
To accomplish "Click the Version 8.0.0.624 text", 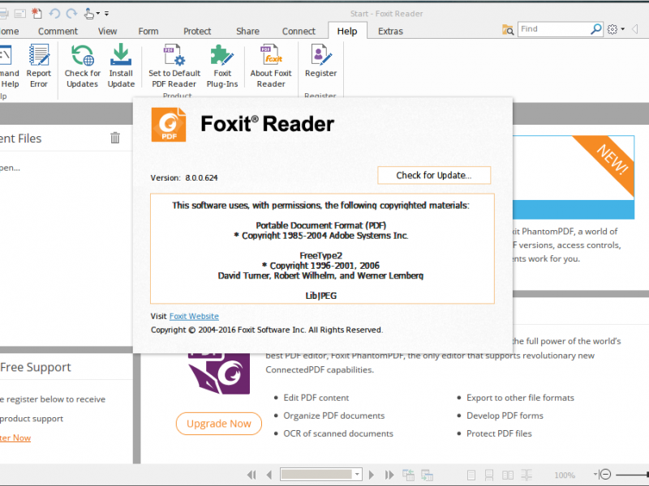I will point(184,177).
